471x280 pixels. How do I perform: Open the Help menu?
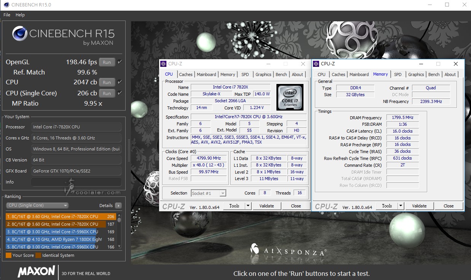tap(20, 15)
